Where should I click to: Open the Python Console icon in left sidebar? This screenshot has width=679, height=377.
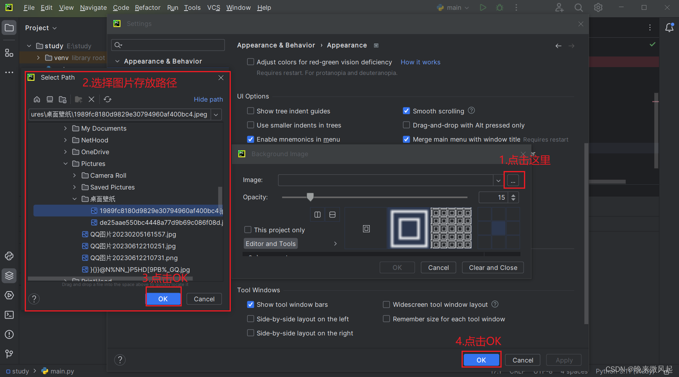click(x=9, y=256)
